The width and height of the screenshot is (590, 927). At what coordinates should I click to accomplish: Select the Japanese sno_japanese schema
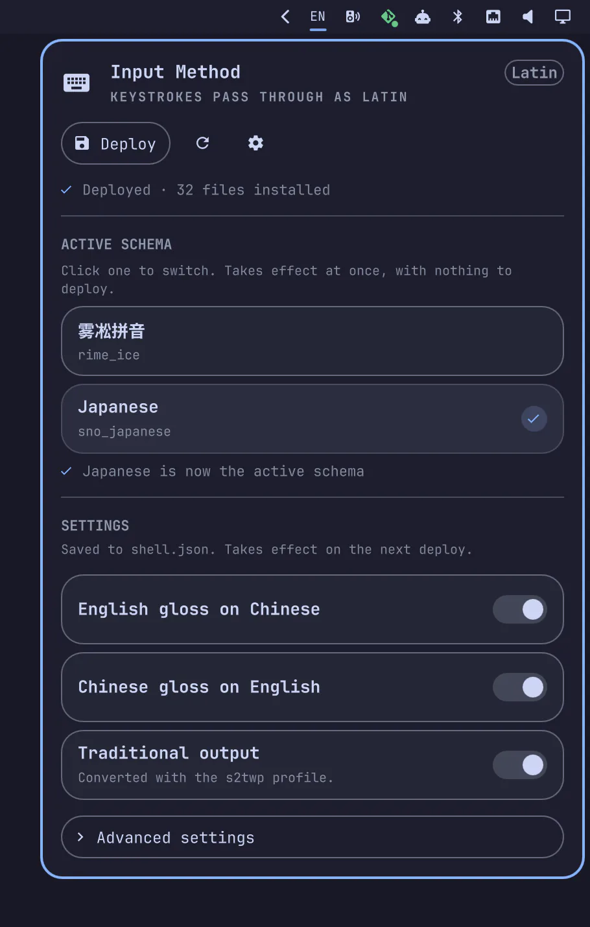click(313, 419)
